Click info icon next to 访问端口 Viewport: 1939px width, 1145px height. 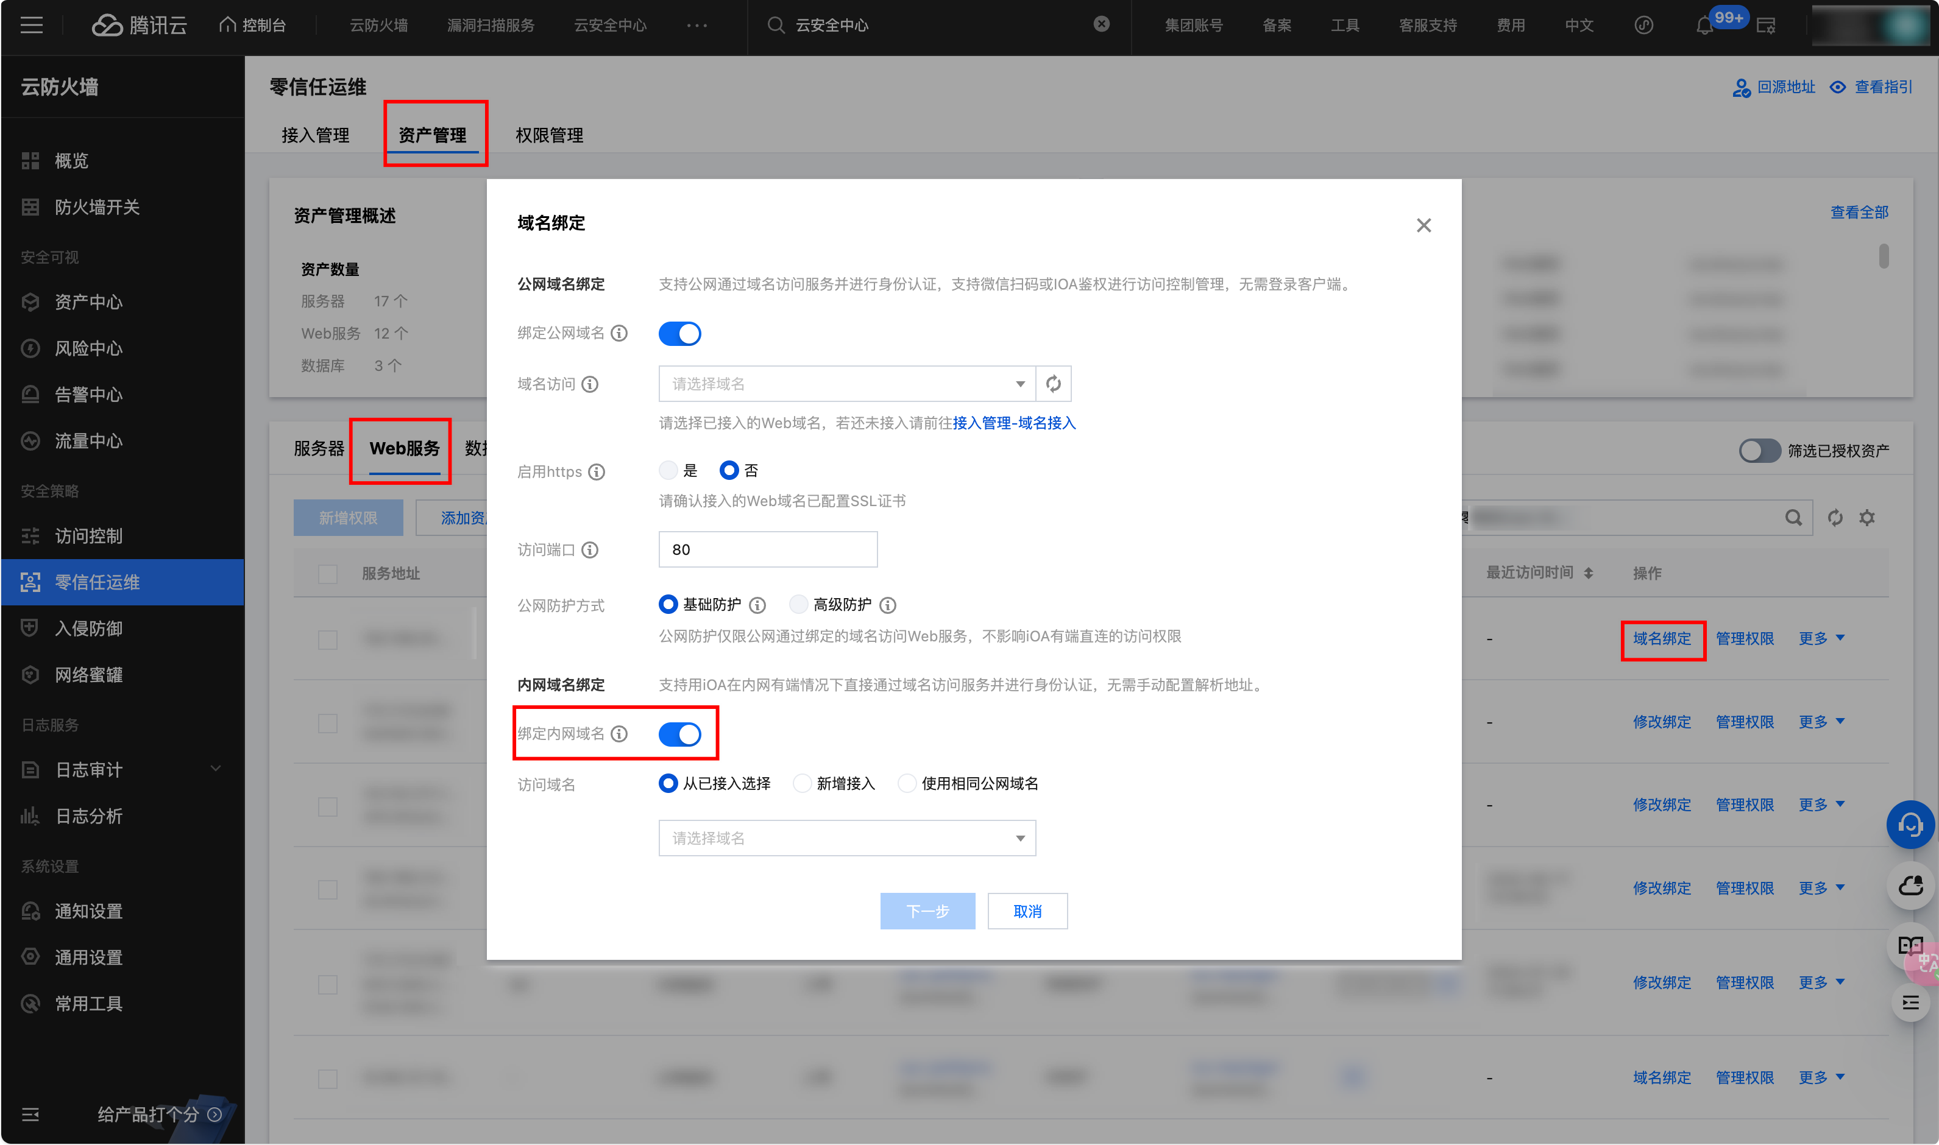(x=590, y=549)
